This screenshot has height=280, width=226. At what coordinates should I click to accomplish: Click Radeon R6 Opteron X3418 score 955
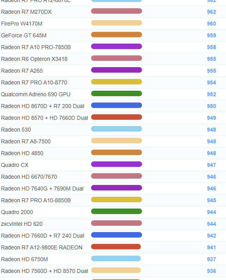(211, 59)
